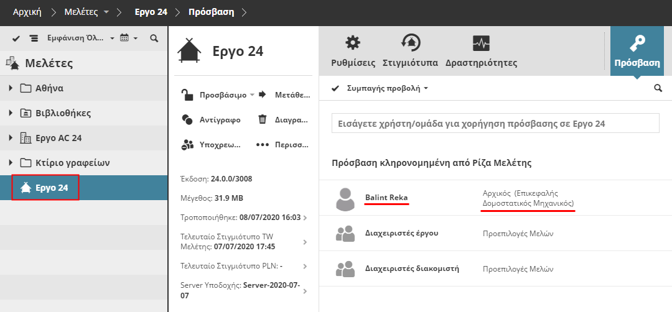The width and height of the screenshot is (672, 312).
Task: Open the Μελέτες breadcrumb dropdown arrow
Action: pos(106,12)
